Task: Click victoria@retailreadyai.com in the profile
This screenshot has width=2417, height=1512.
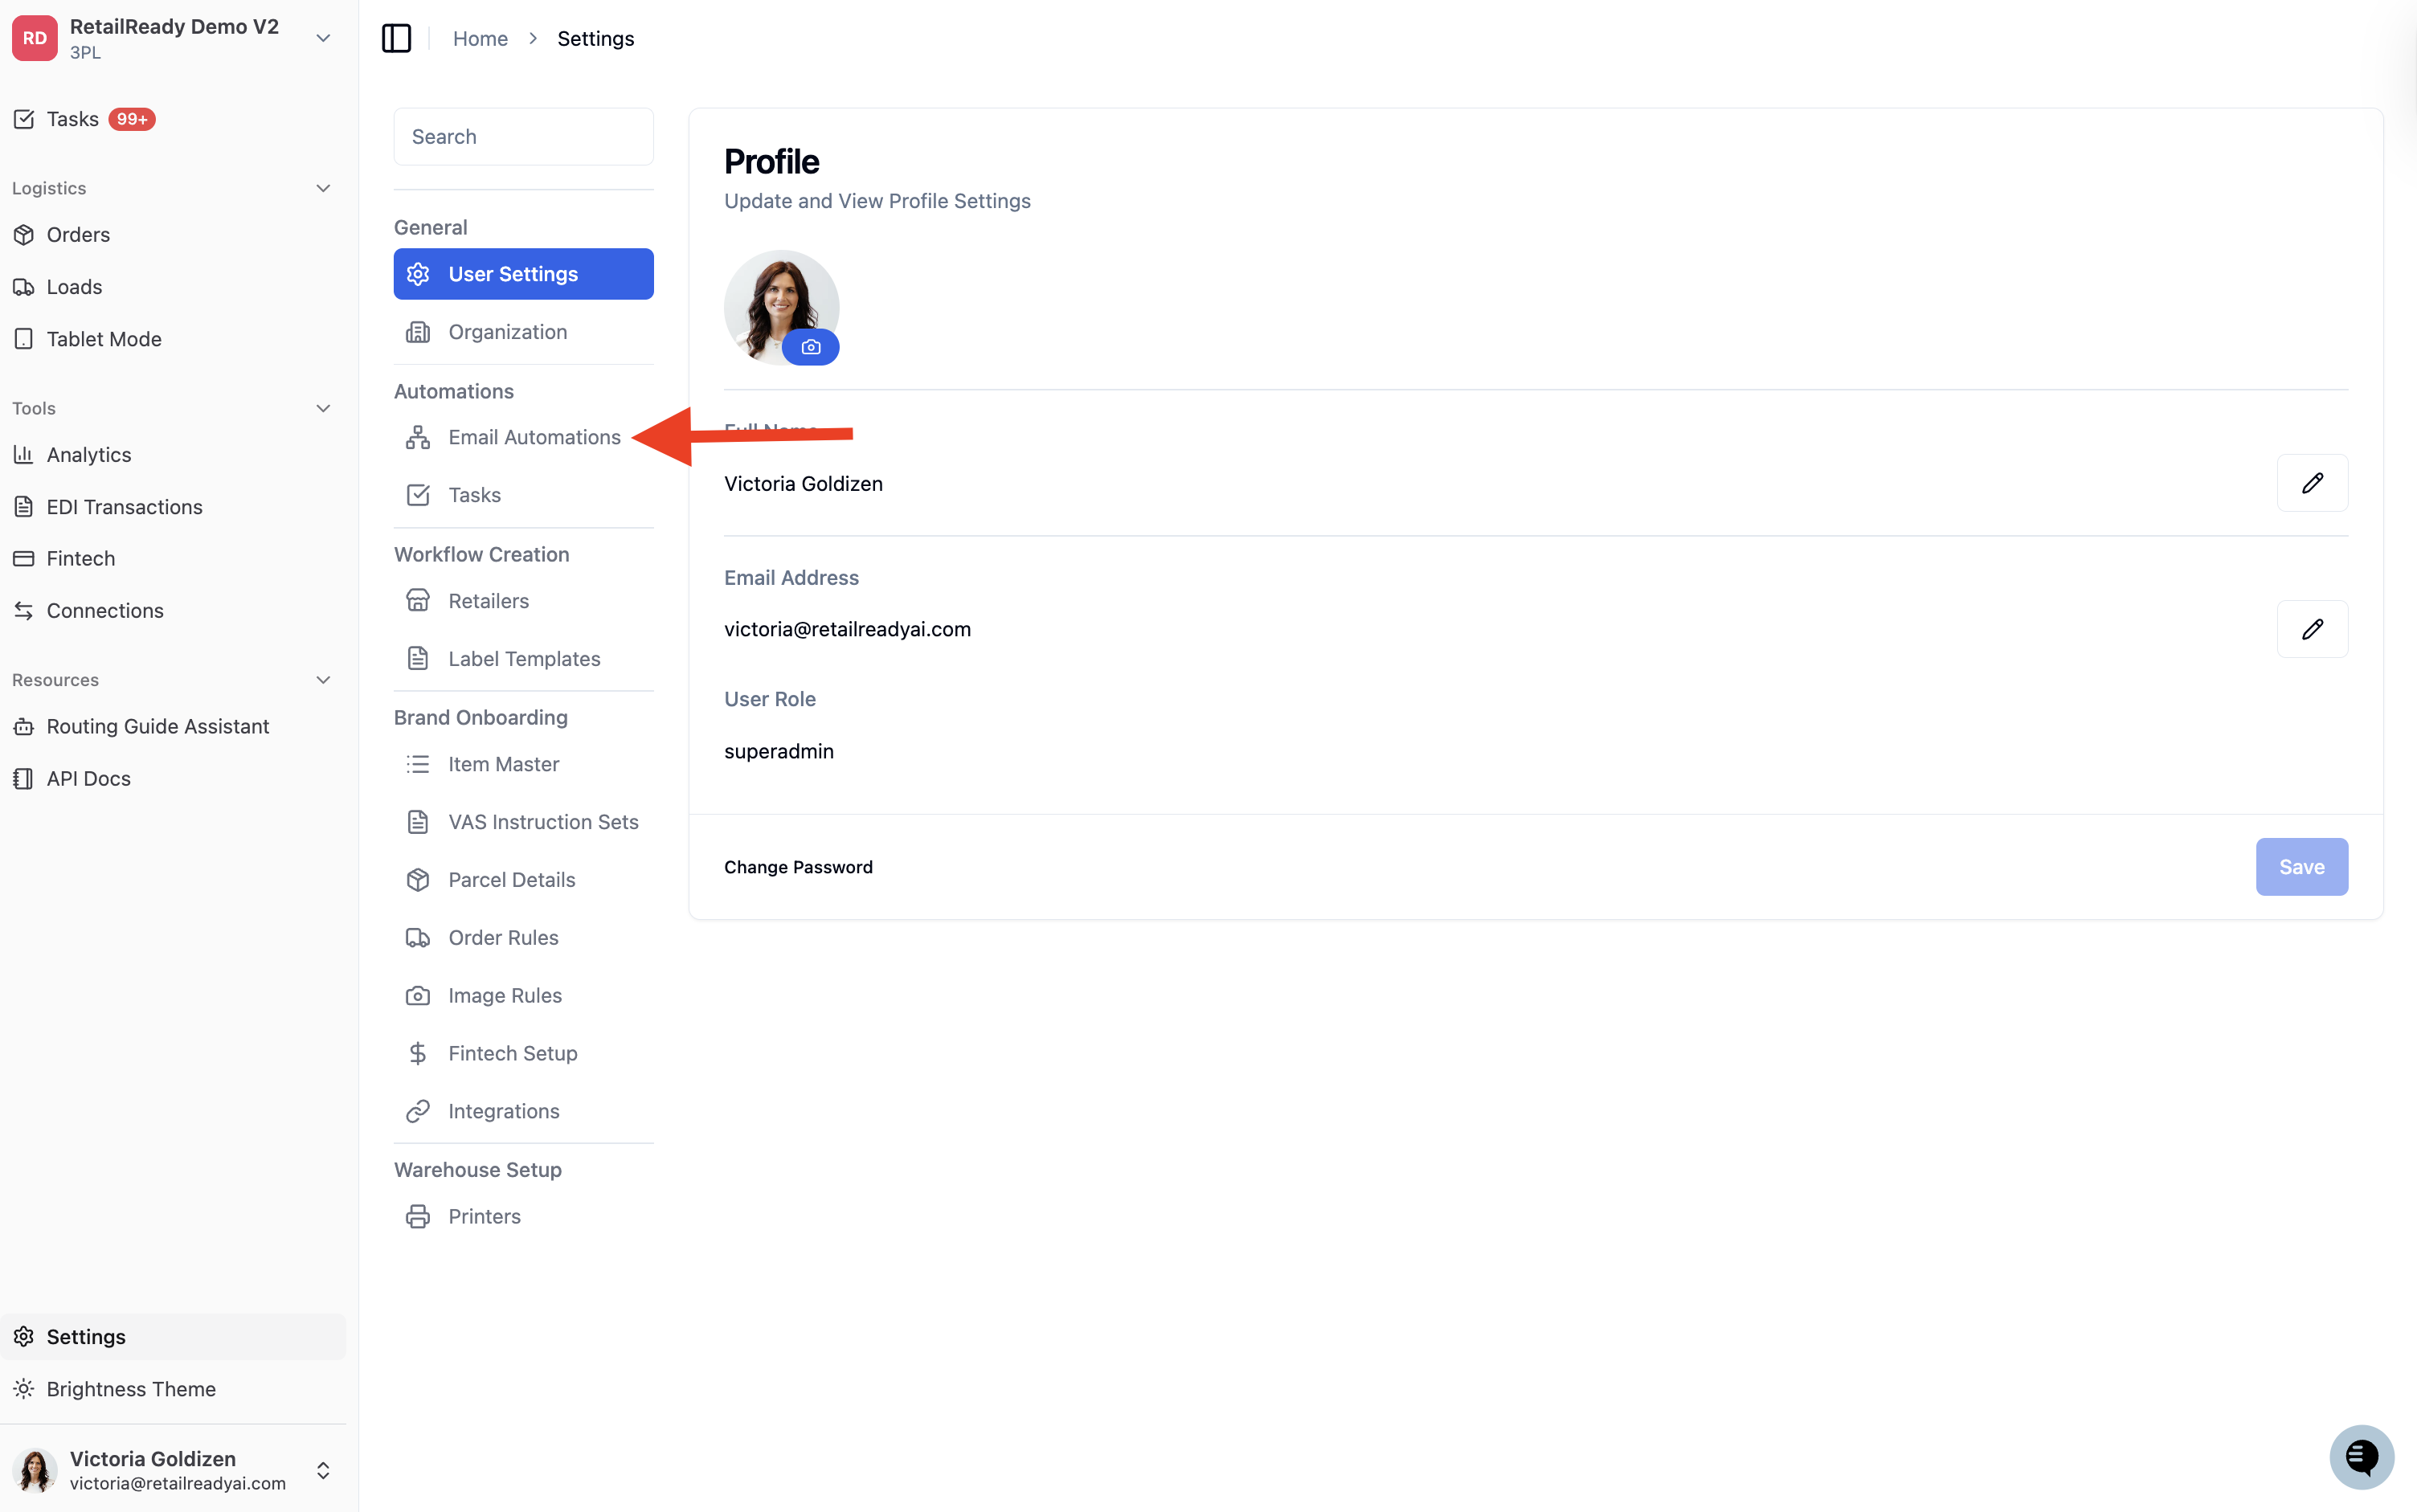Action: point(847,629)
